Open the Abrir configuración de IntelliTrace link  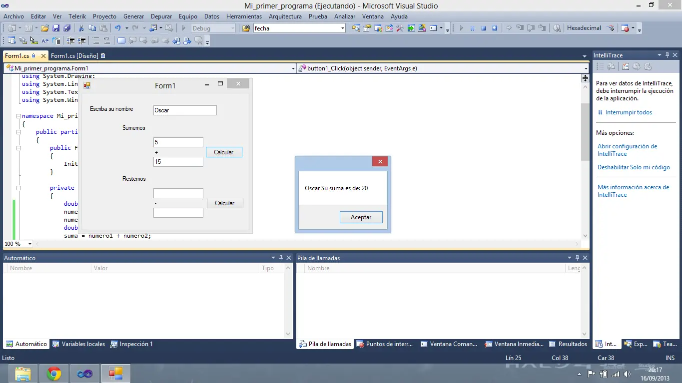coord(628,150)
